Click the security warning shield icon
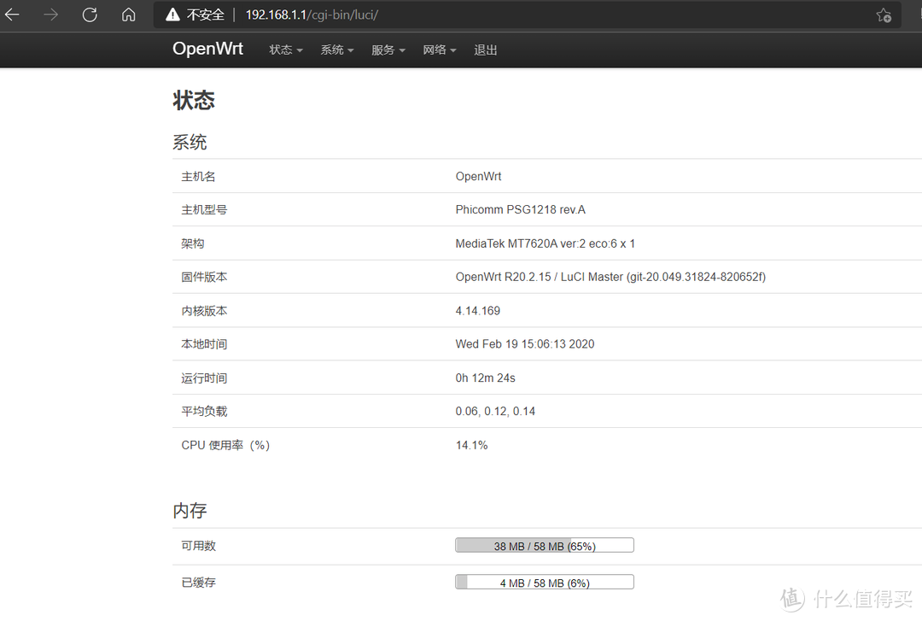Image resolution: width=922 pixels, height=621 pixels. click(x=172, y=15)
